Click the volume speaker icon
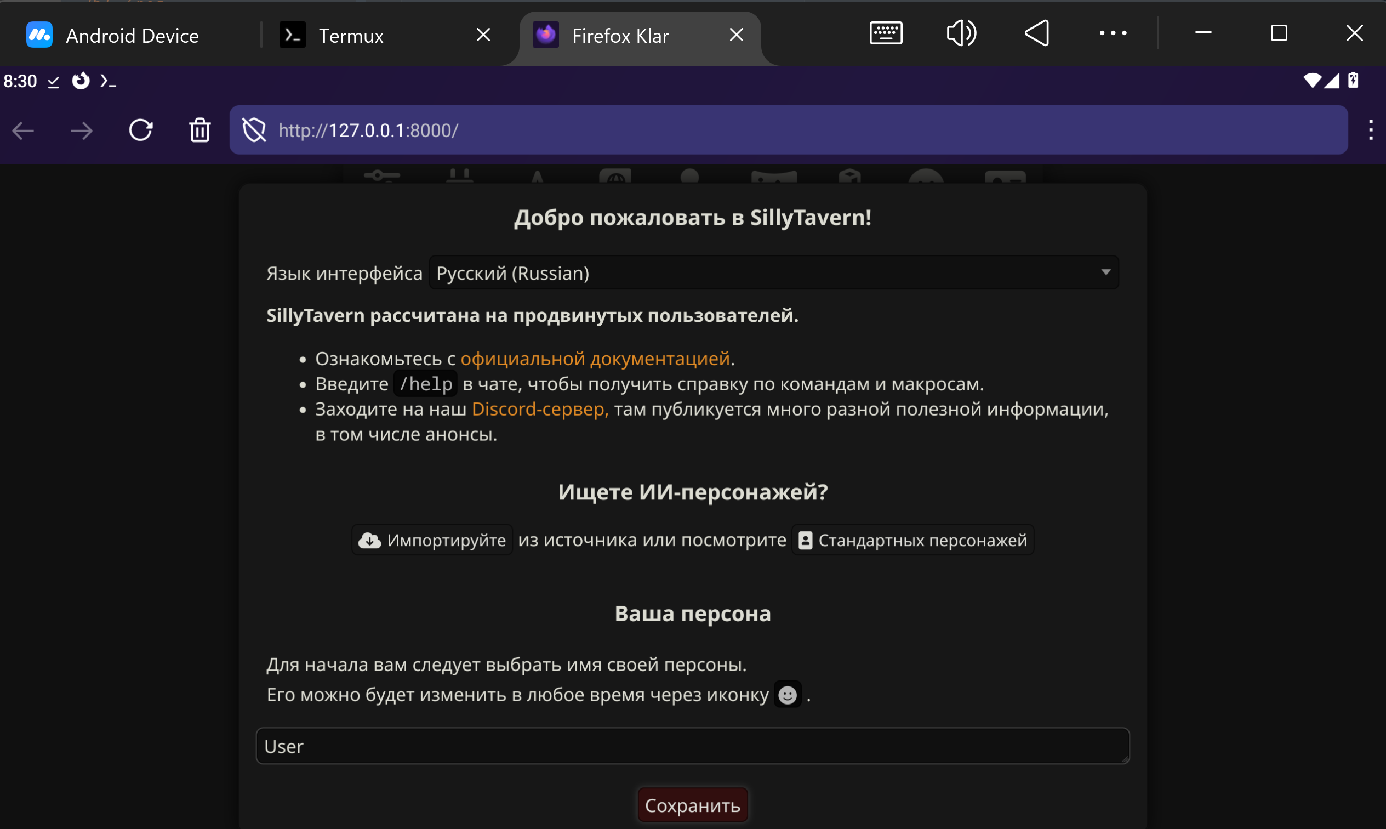 click(x=961, y=33)
